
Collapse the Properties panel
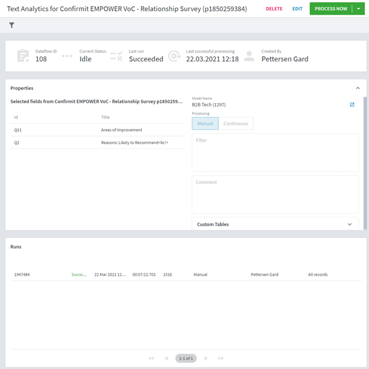coord(357,88)
